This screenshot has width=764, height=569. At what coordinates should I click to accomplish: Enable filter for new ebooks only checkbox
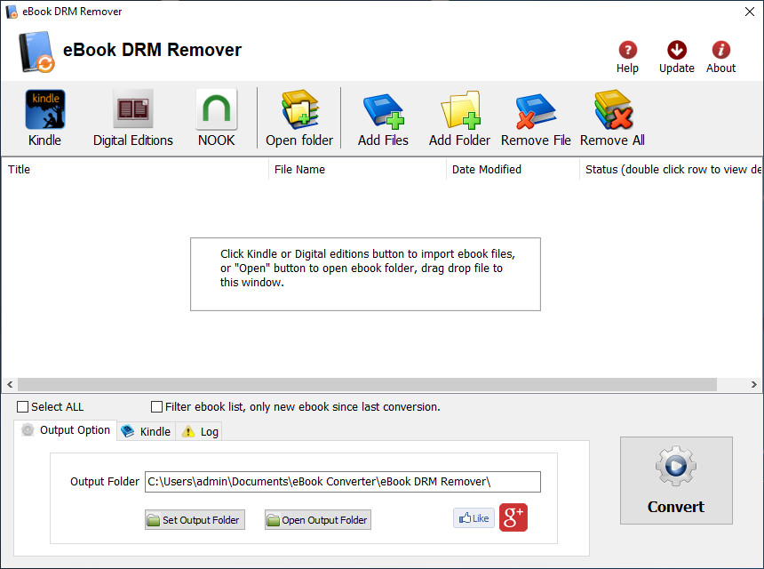(156, 406)
